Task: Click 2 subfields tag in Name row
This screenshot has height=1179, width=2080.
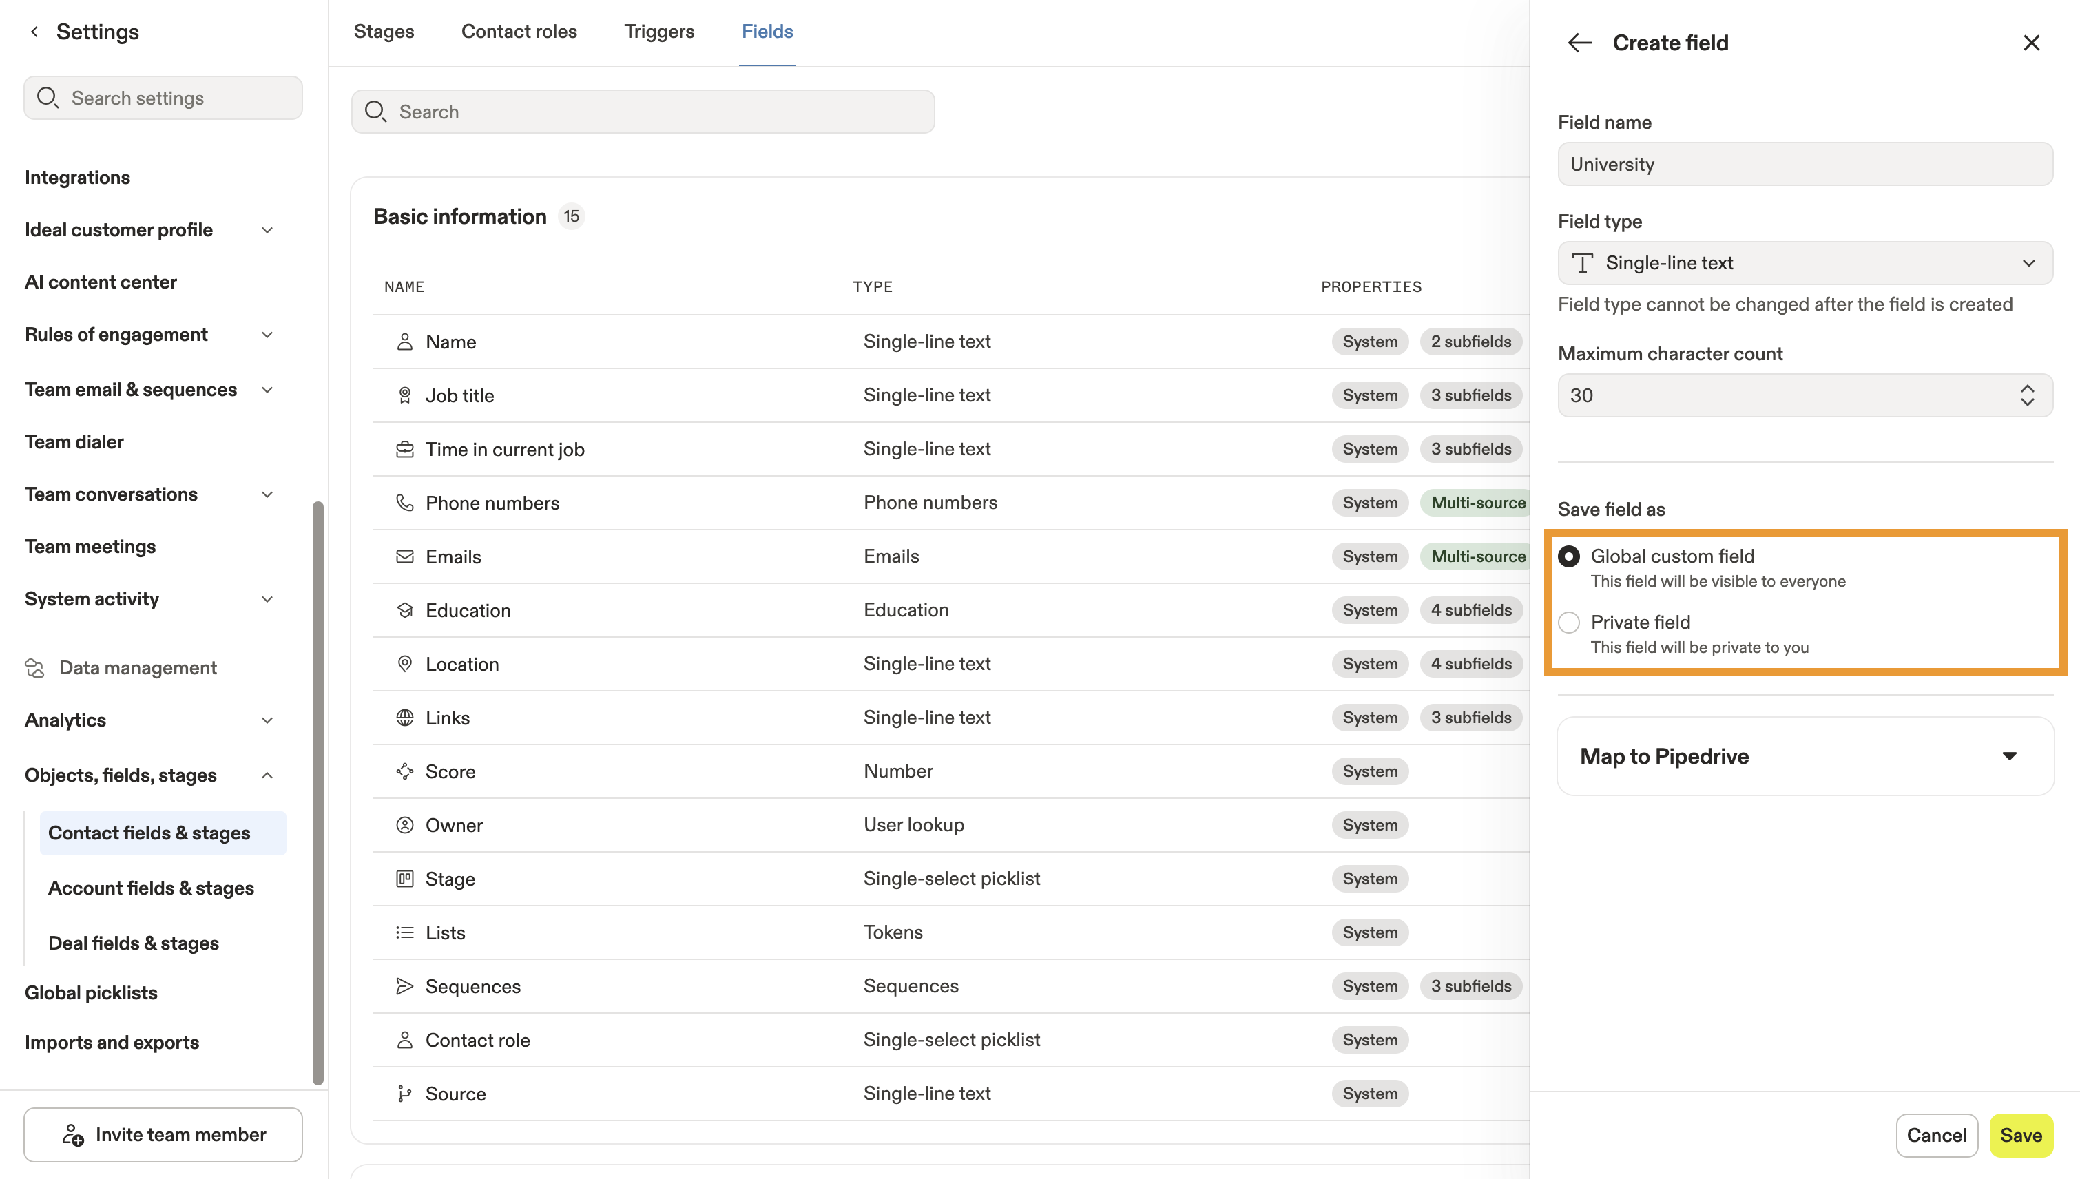Action: coord(1471,342)
